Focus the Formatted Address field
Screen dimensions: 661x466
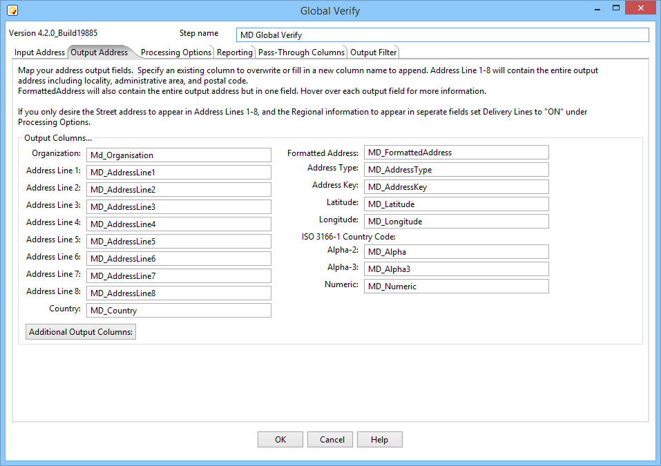(x=456, y=153)
